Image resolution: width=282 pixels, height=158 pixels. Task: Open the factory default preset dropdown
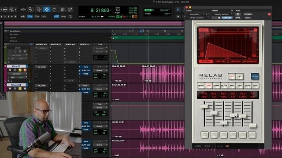[223, 14]
